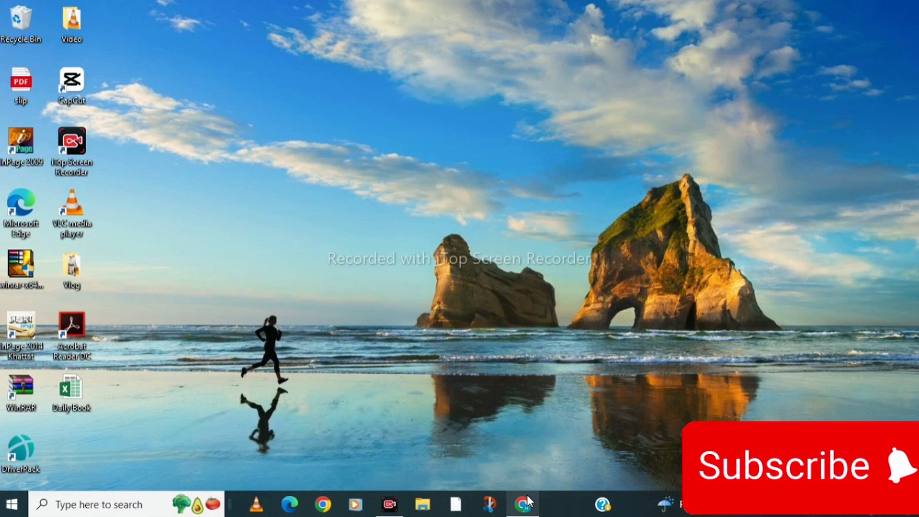Open Google Chrome from the taskbar

323,504
